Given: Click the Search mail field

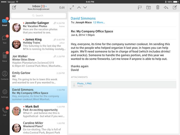Looking at the screenshot, I should point(38,16).
